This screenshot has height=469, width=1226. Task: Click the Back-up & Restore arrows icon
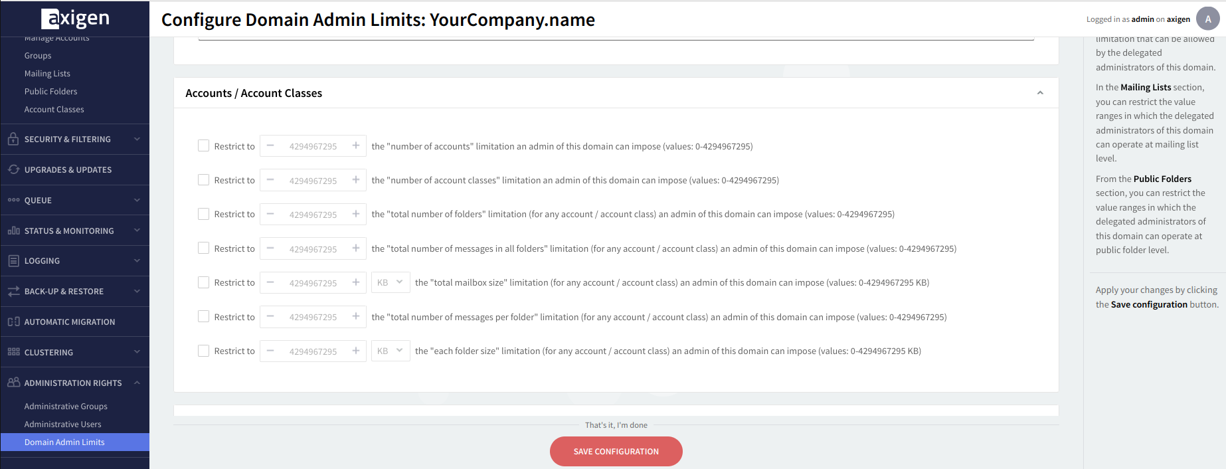point(13,291)
